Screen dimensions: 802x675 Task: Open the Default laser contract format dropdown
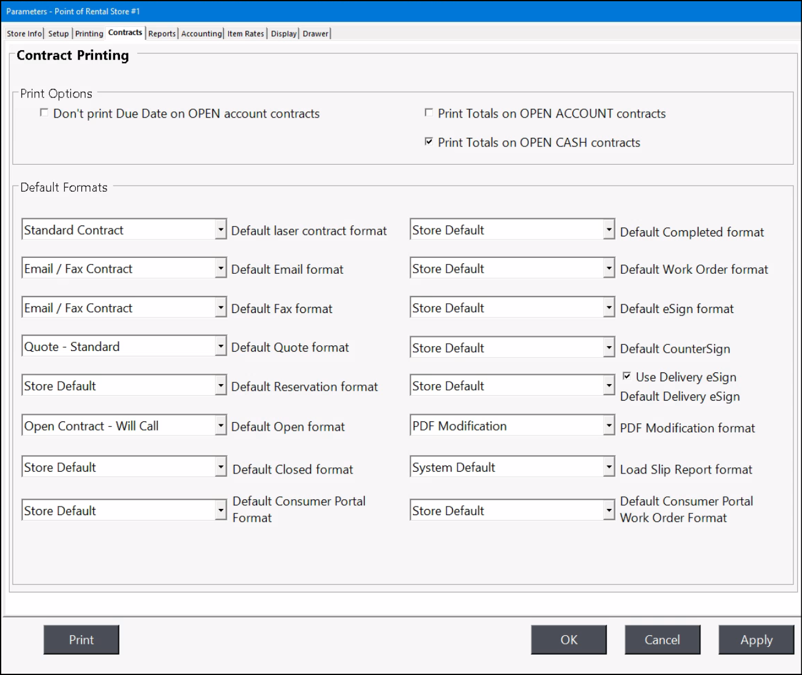pos(220,230)
